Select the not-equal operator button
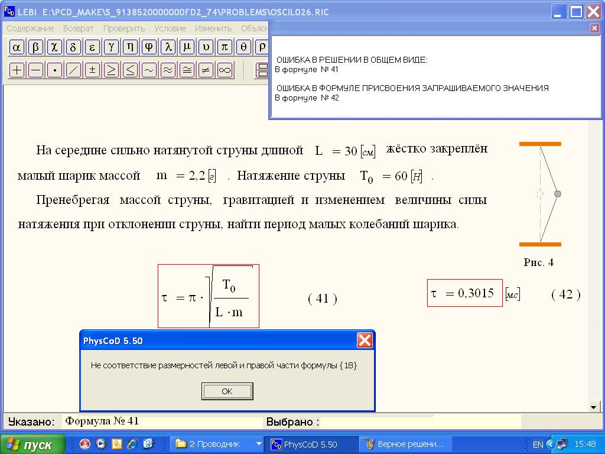 (x=206, y=70)
